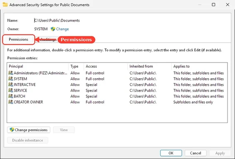Sort by the Type column header
This screenshot has height=159, width=235.
(x=76, y=66)
